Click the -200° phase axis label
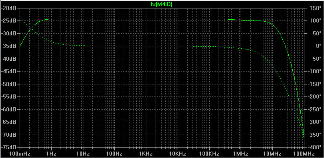This screenshot has width=324, height=158. click(314, 97)
